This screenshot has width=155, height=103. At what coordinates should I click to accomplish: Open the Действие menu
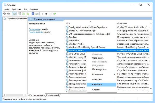click(17, 10)
